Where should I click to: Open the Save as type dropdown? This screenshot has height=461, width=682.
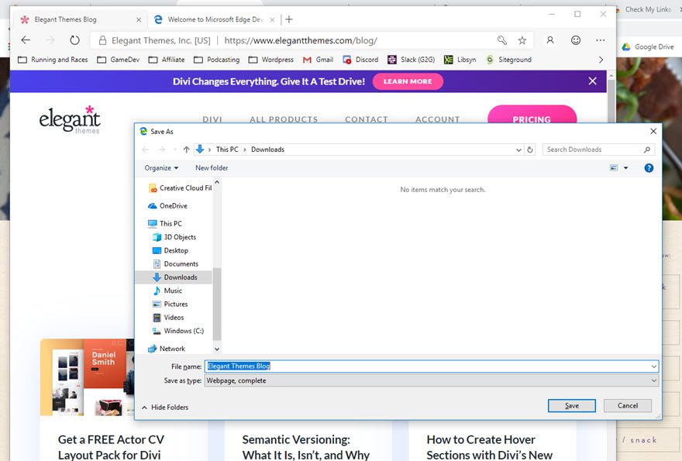click(x=653, y=380)
